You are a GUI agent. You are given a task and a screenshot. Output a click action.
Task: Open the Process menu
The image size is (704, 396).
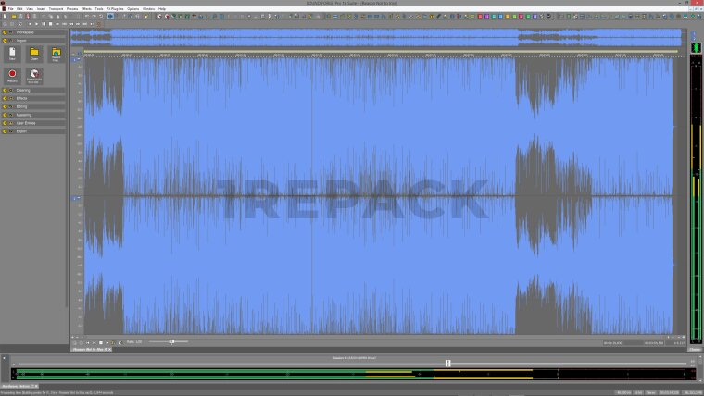(x=72, y=8)
